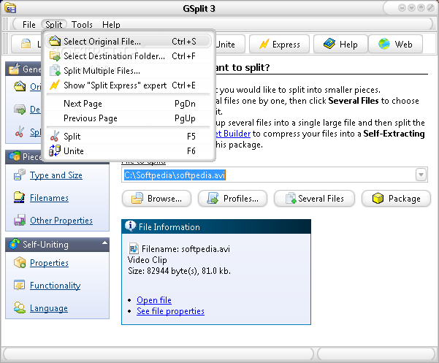Open the Tools menu
The height and width of the screenshot is (363, 439).
coord(82,25)
